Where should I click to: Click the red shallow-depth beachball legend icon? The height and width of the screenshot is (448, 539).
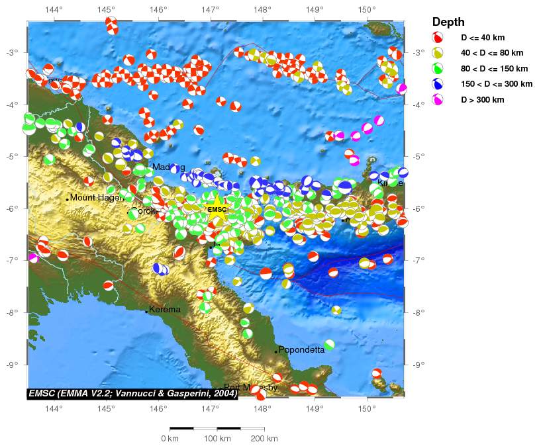pos(438,37)
